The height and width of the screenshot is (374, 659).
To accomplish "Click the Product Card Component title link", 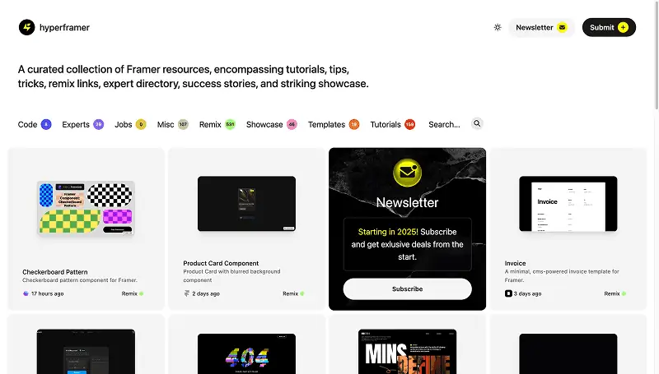I will coord(221,263).
